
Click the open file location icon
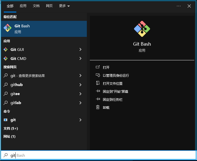[98, 83]
